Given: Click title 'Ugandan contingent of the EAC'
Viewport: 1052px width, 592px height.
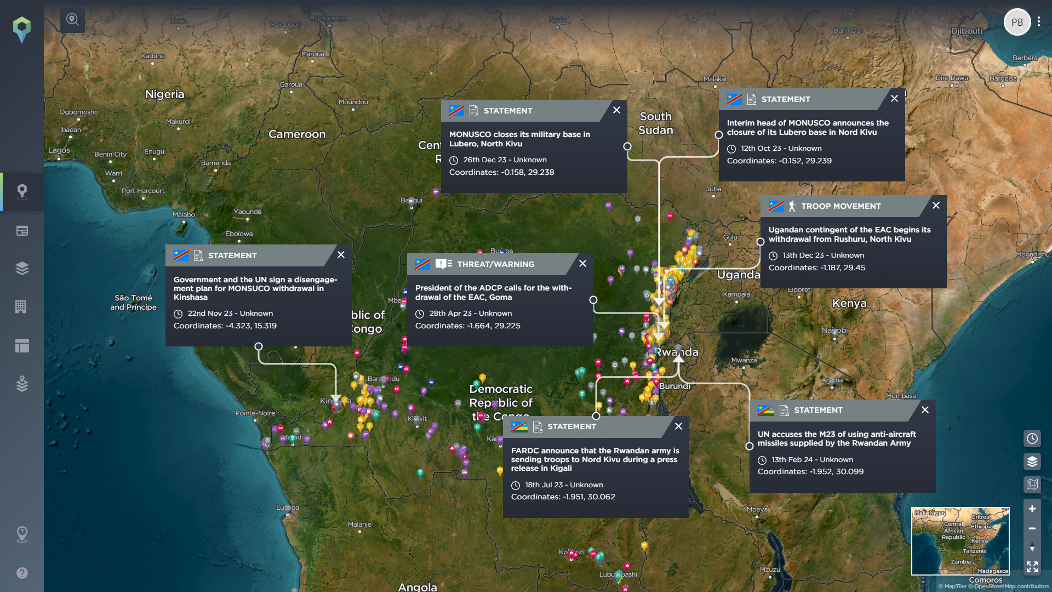Looking at the screenshot, I should (849, 234).
